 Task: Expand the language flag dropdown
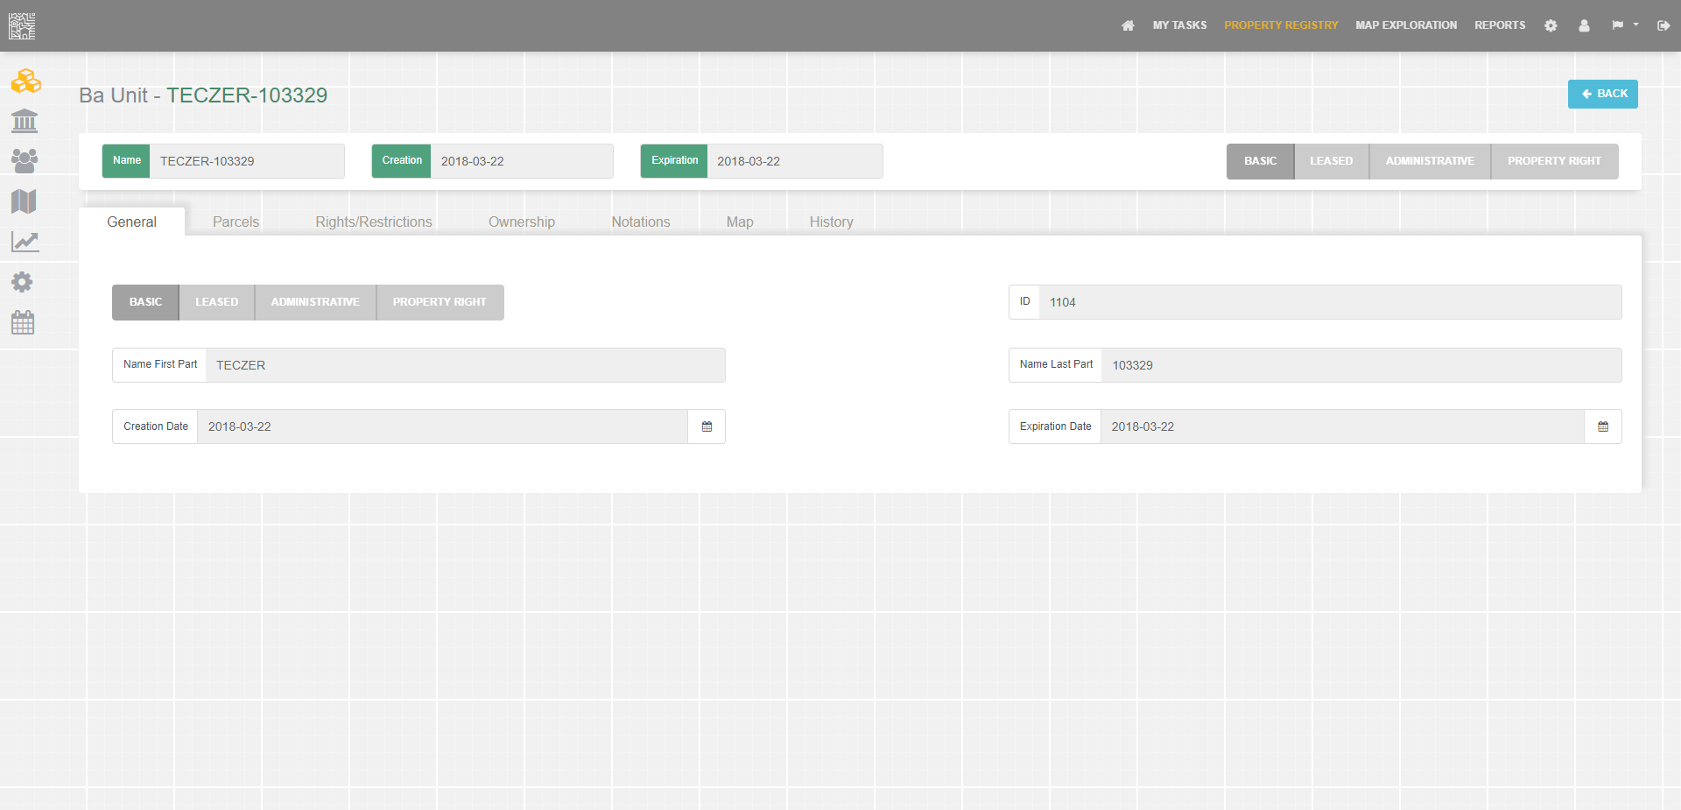pyautogui.click(x=1625, y=25)
